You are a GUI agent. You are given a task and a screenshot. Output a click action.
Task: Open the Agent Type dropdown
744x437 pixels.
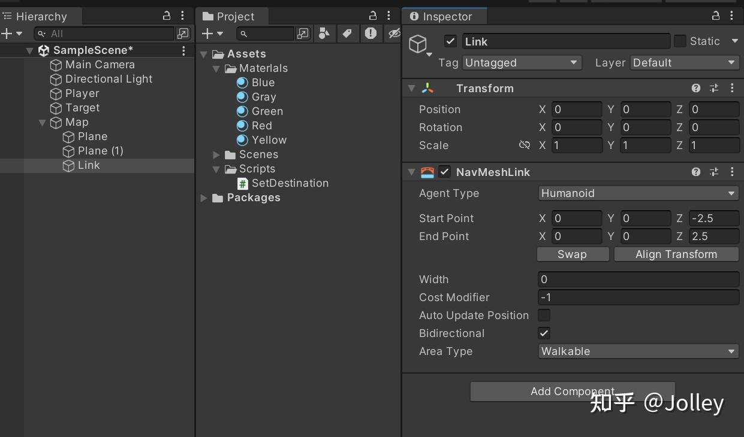(638, 193)
